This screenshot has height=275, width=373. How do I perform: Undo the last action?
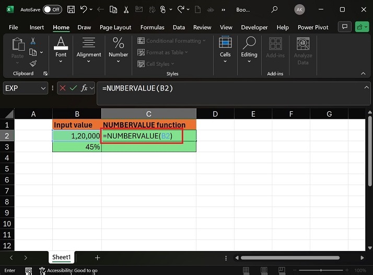(x=84, y=9)
